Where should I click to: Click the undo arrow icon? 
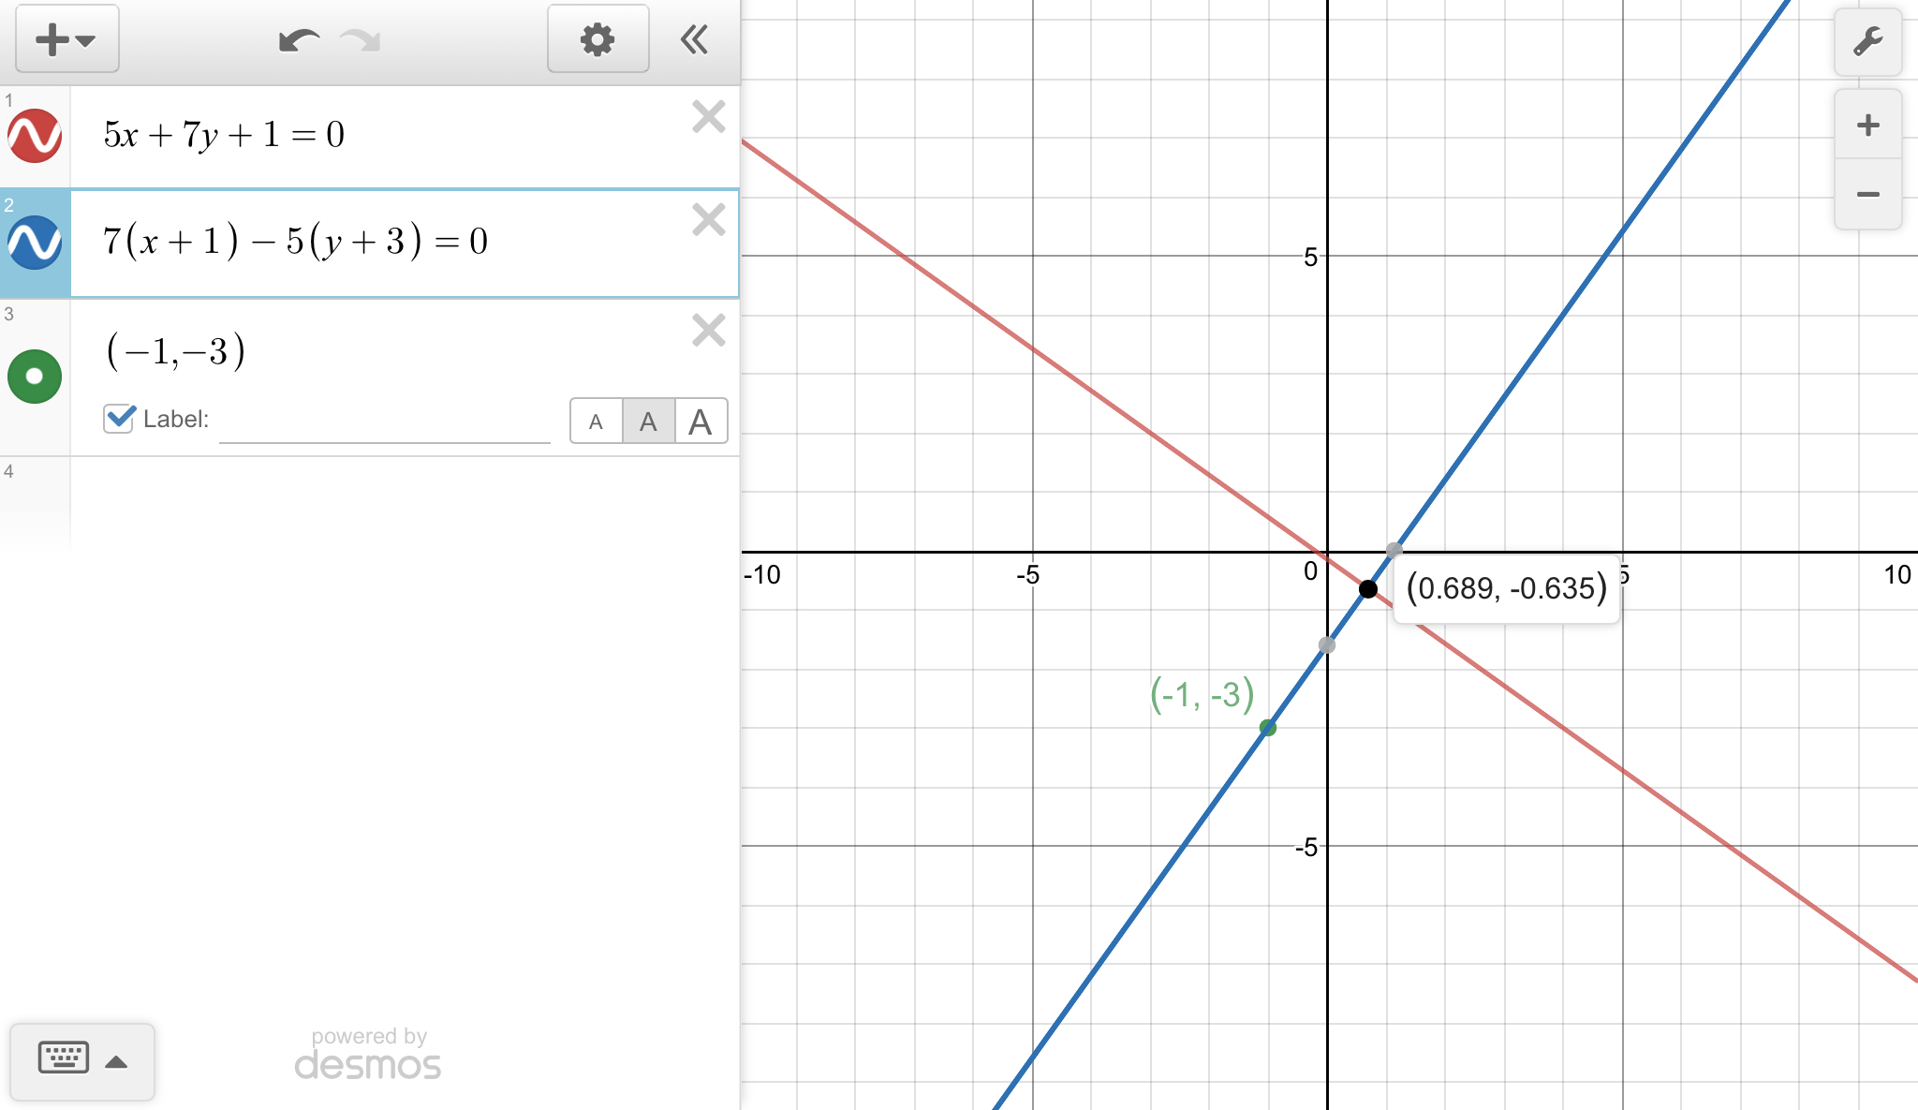299,40
